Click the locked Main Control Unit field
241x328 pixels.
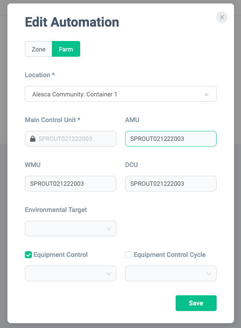pos(71,139)
